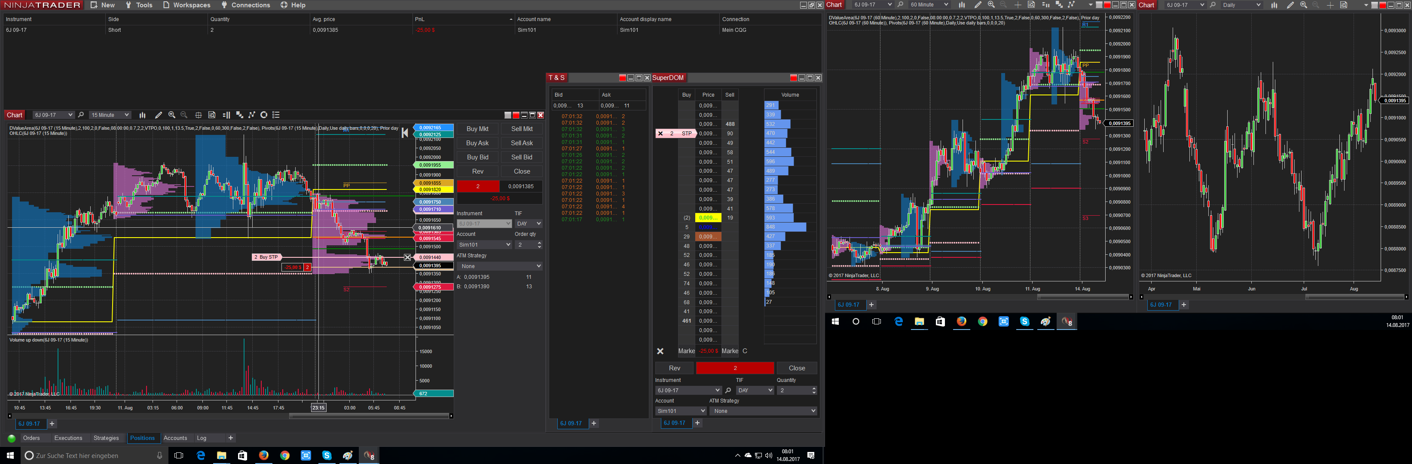Click Buy Ask button in Chart Trader
Viewport: 1412px width, 464px height.
(477, 143)
